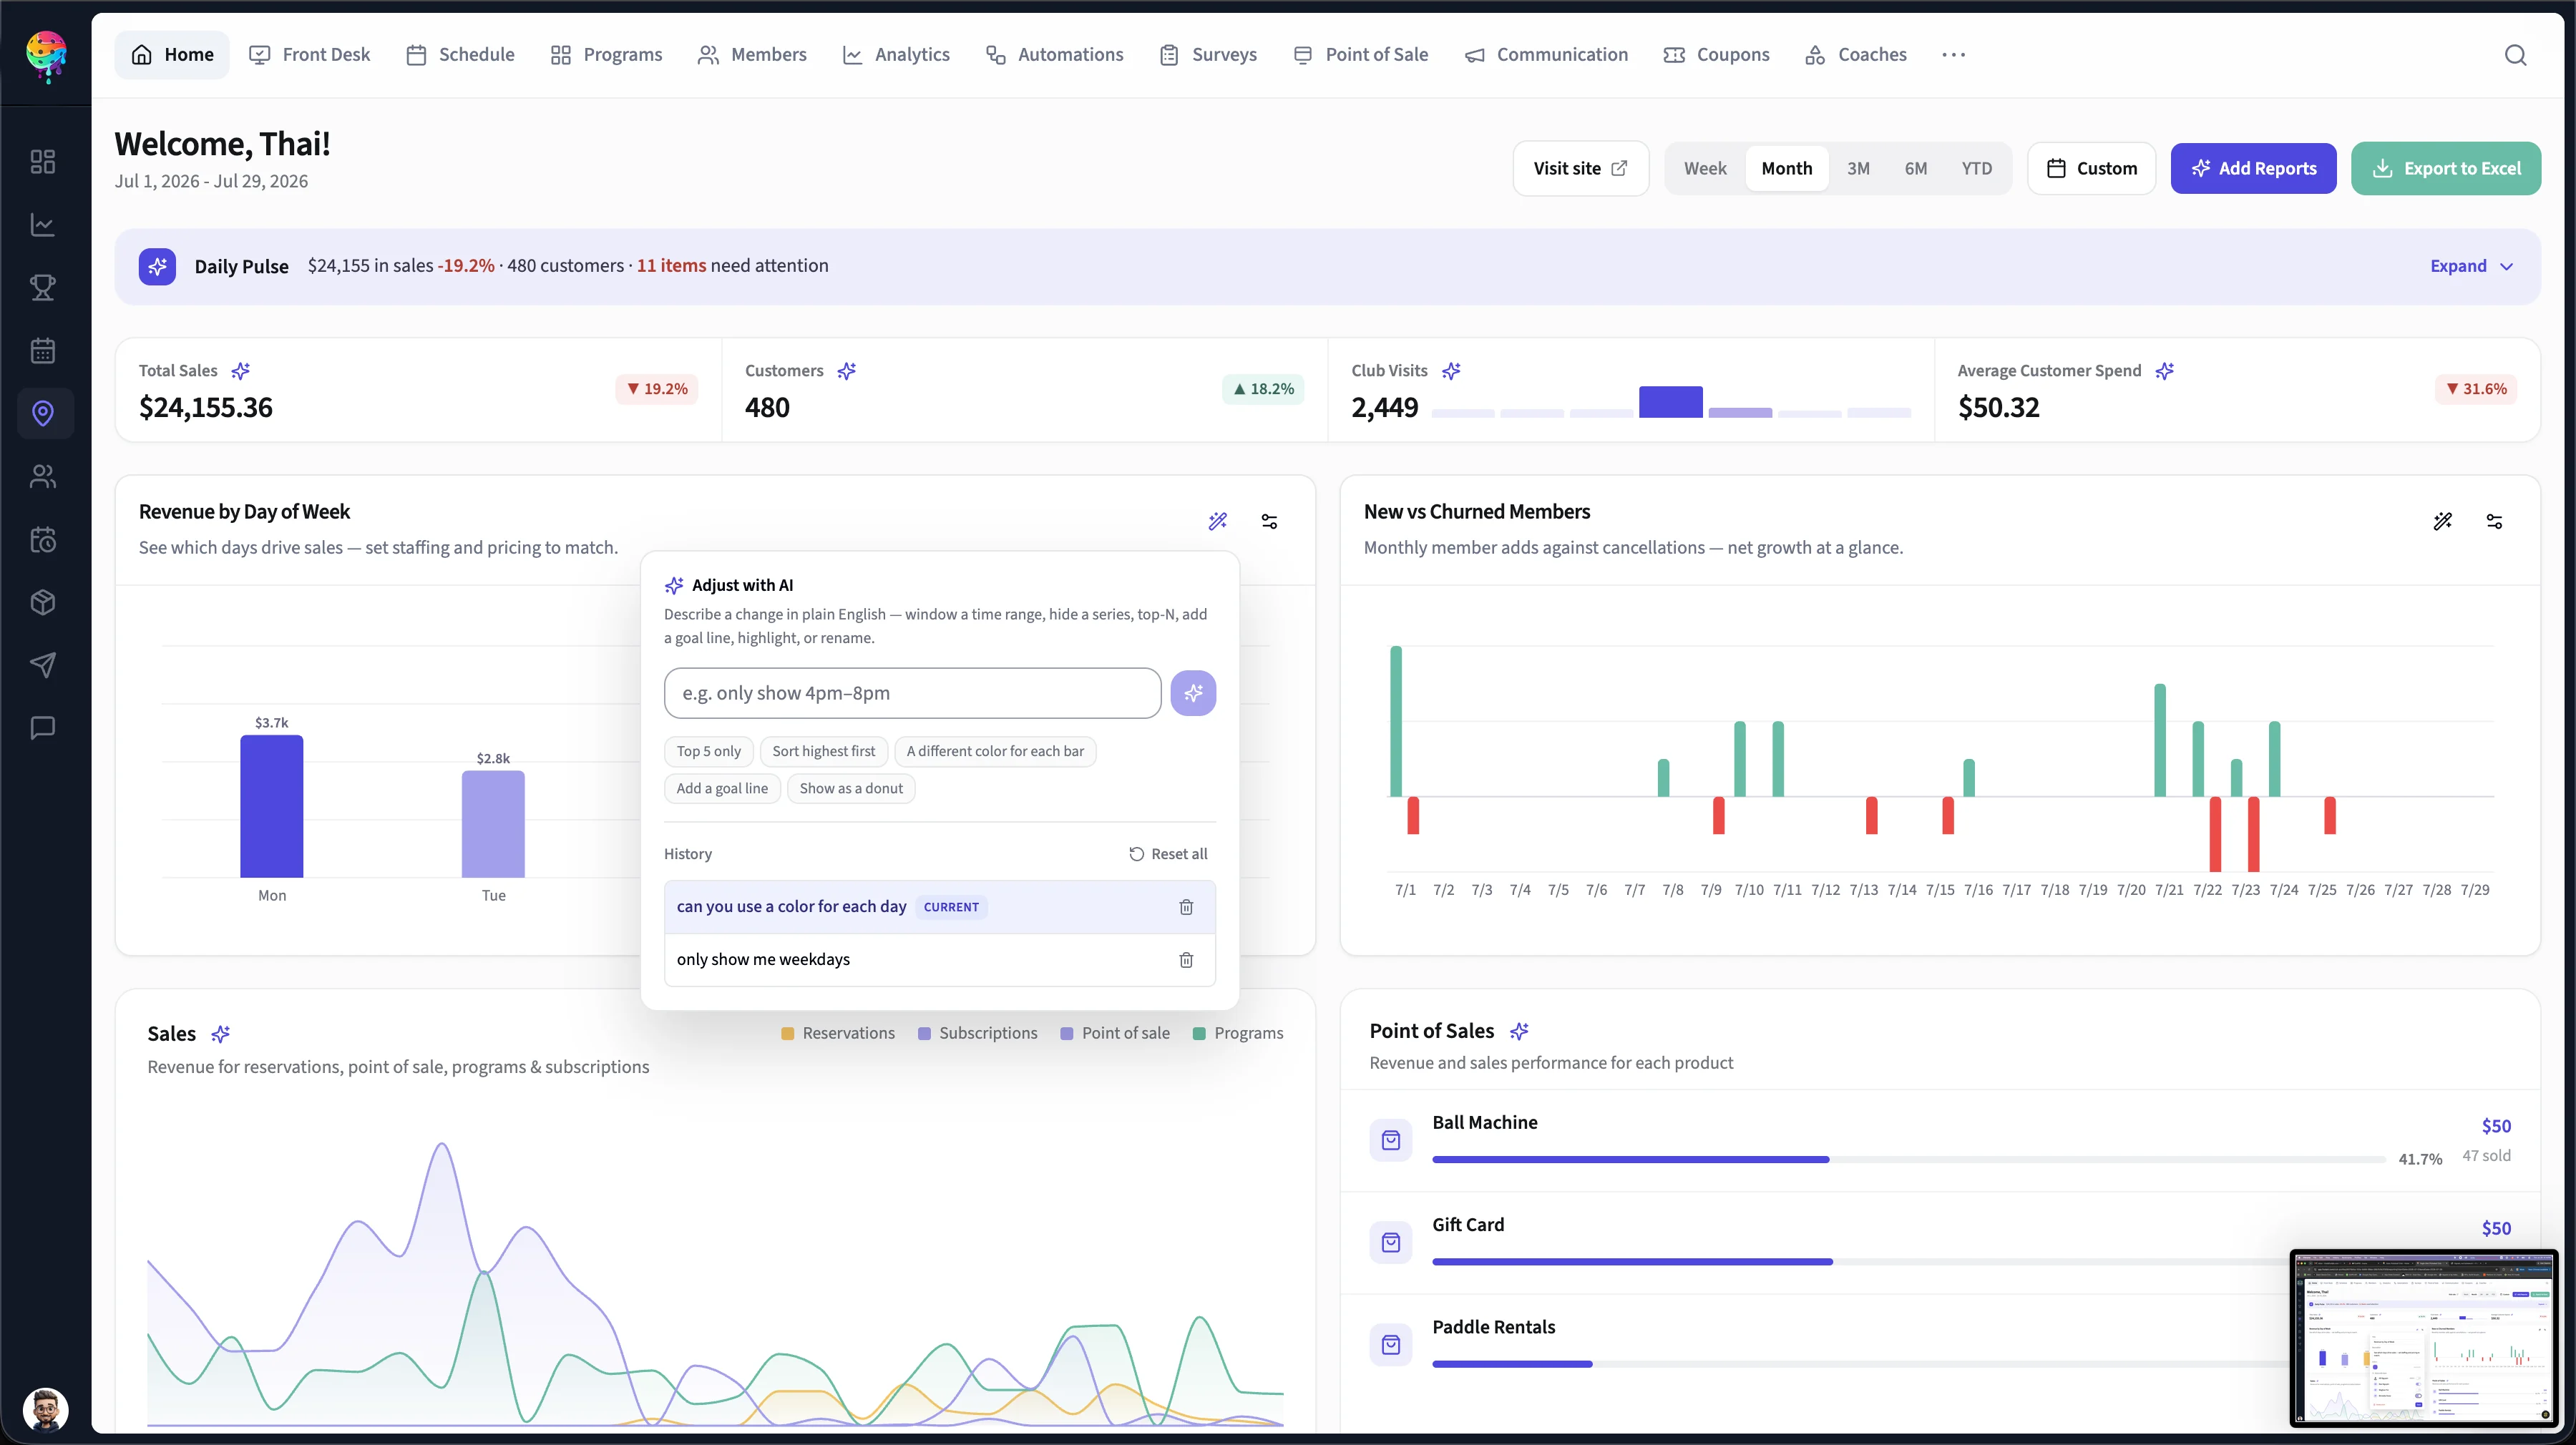Open the Point of Sale tab
The height and width of the screenshot is (1445, 2576).
pyautogui.click(x=1360, y=55)
